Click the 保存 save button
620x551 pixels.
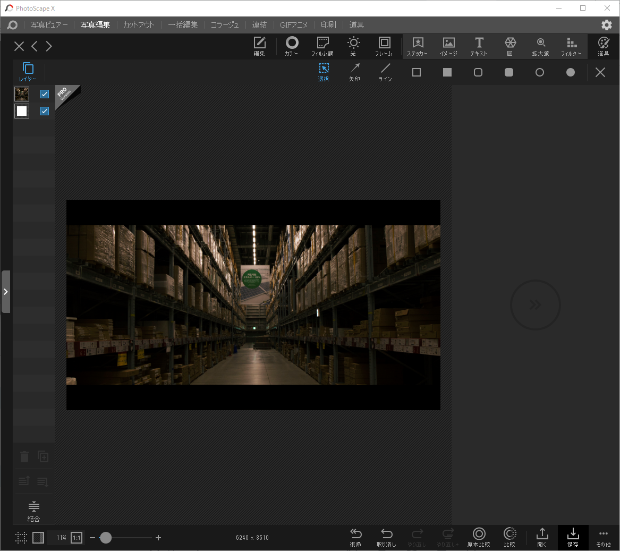[x=573, y=537]
